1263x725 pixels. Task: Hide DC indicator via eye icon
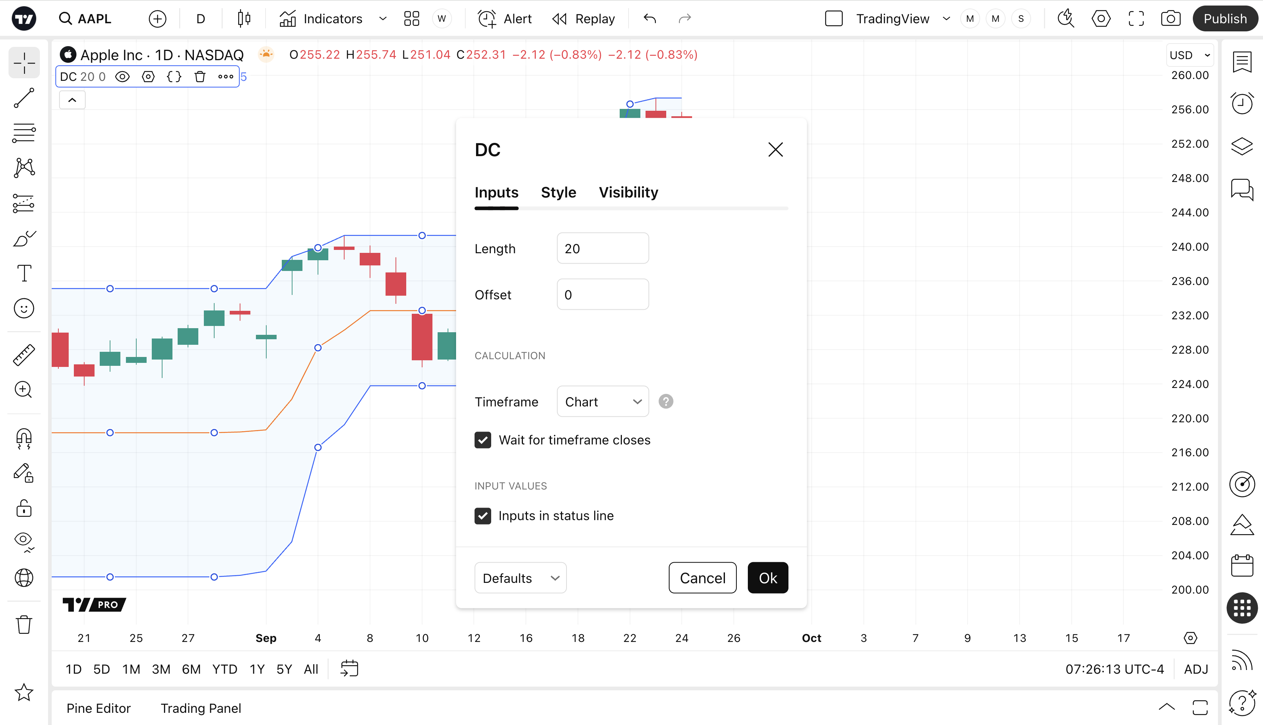123,77
